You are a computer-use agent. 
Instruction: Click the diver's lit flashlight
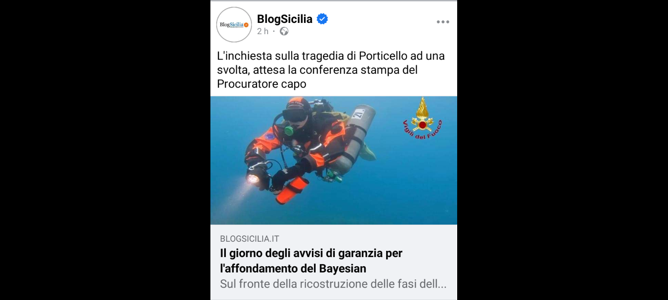coord(253,178)
